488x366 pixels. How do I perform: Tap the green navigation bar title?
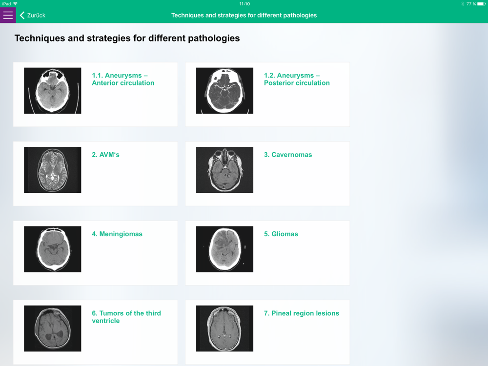tap(244, 15)
